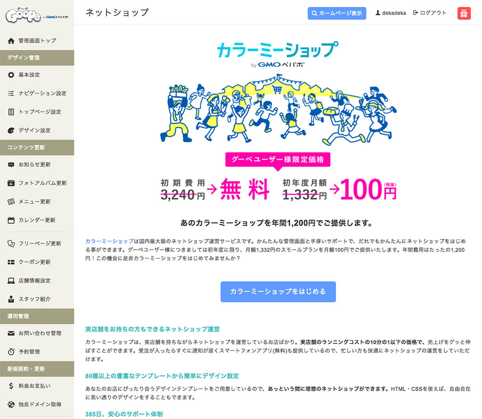The height and width of the screenshot is (419, 482).
Task: Click the laptop icon for 店舗情報設定
Action: [x=11, y=280]
